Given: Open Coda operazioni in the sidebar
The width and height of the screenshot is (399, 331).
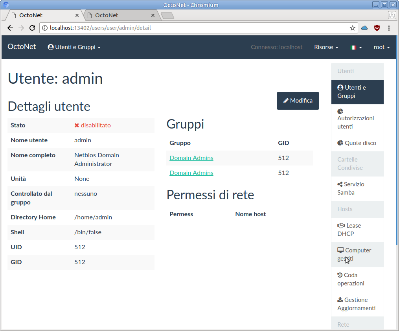Looking at the screenshot, I should coord(357,280).
